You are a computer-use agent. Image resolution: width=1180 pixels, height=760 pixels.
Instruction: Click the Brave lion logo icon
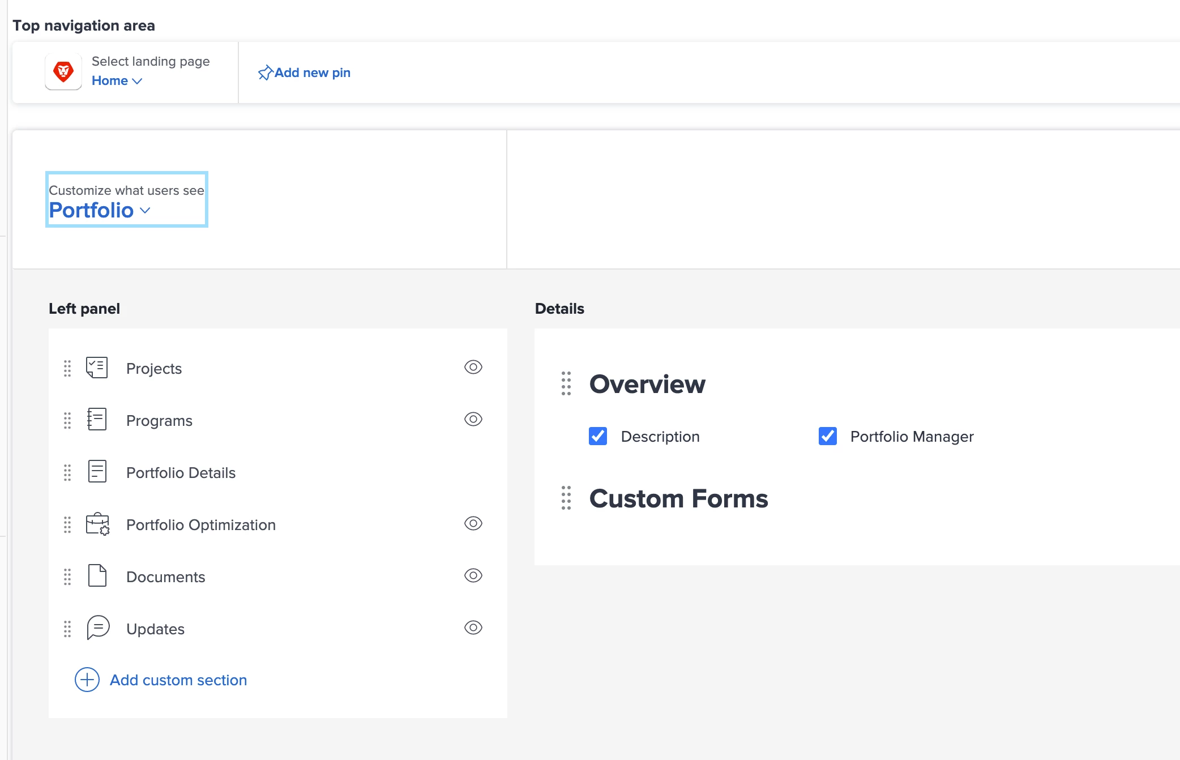[x=63, y=72]
